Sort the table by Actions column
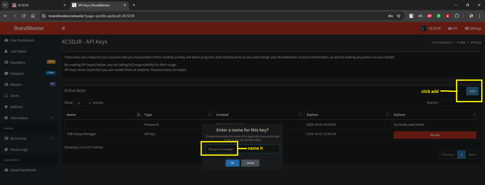485x185 pixels. 435,115
